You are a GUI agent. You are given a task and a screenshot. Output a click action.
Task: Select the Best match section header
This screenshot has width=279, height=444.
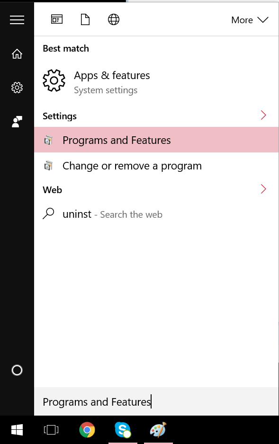65,48
